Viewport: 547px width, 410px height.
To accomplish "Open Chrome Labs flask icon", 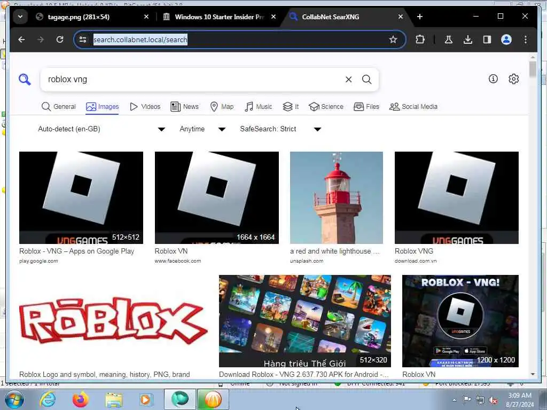I will [449, 40].
